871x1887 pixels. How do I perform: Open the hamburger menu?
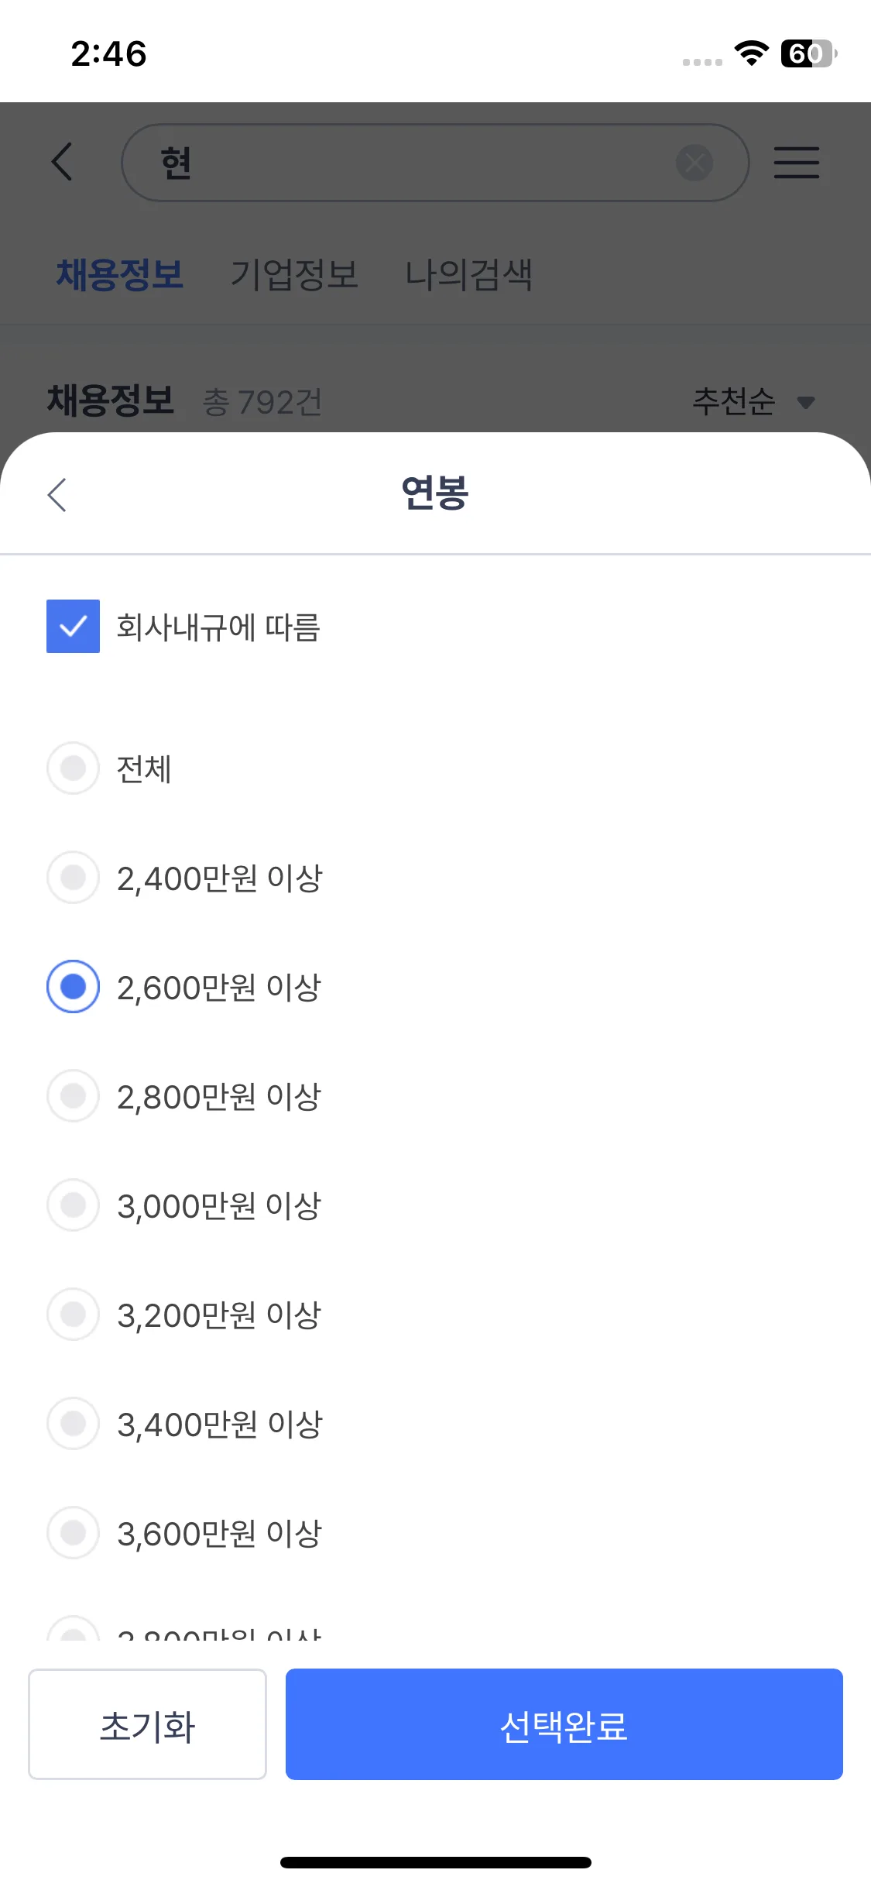point(797,163)
